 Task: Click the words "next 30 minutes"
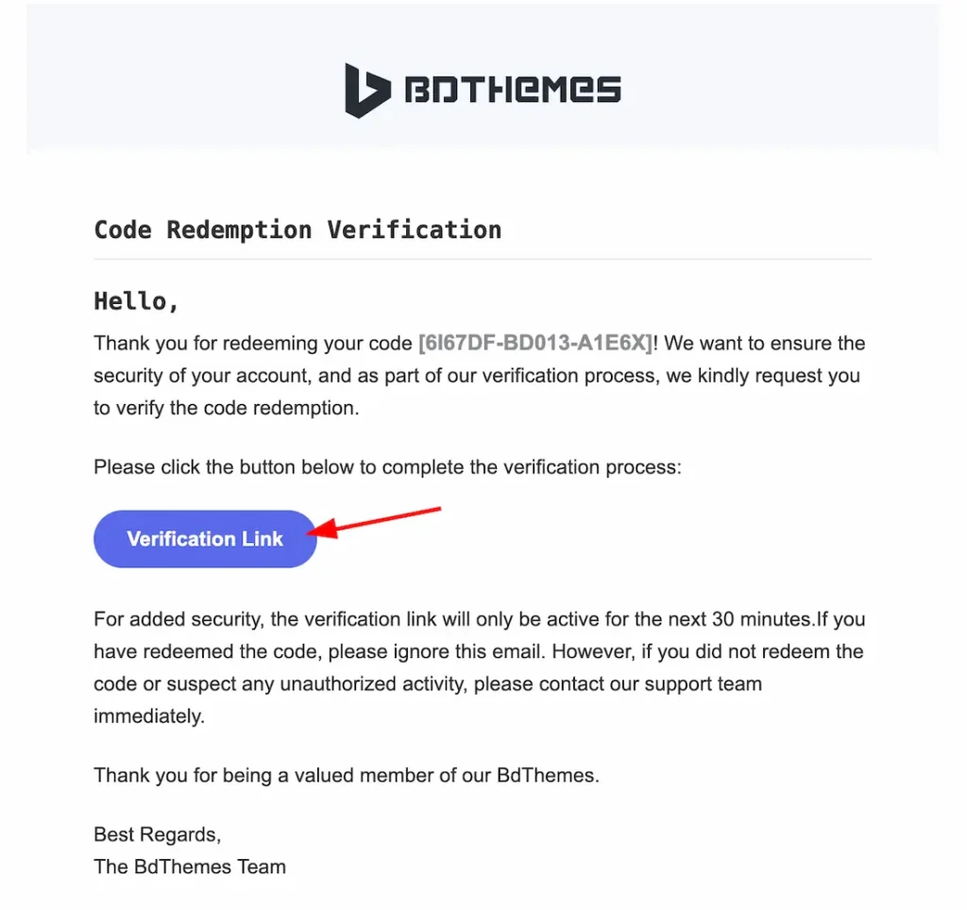point(745,620)
